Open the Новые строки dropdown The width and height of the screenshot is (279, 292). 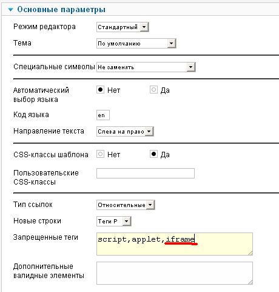pos(114,221)
